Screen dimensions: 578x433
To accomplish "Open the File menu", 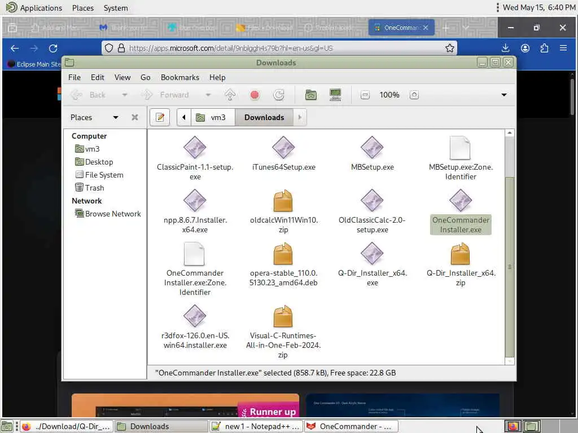I will 75,77.
